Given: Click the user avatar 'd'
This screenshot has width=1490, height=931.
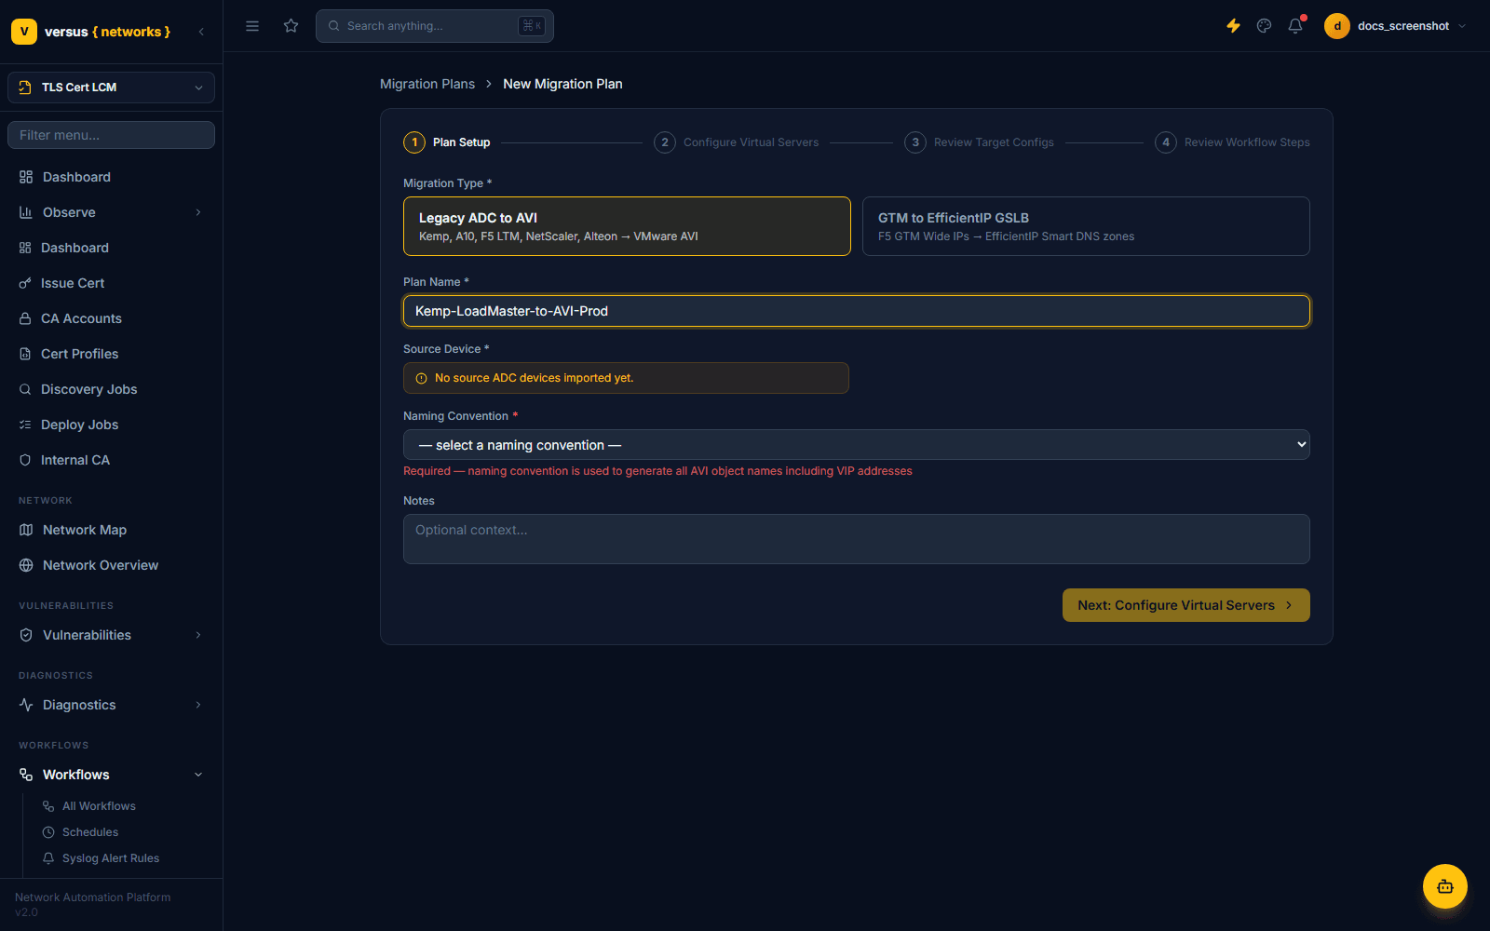Looking at the screenshot, I should 1337,26.
